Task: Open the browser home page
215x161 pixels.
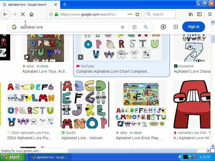Action: (x=31, y=14)
